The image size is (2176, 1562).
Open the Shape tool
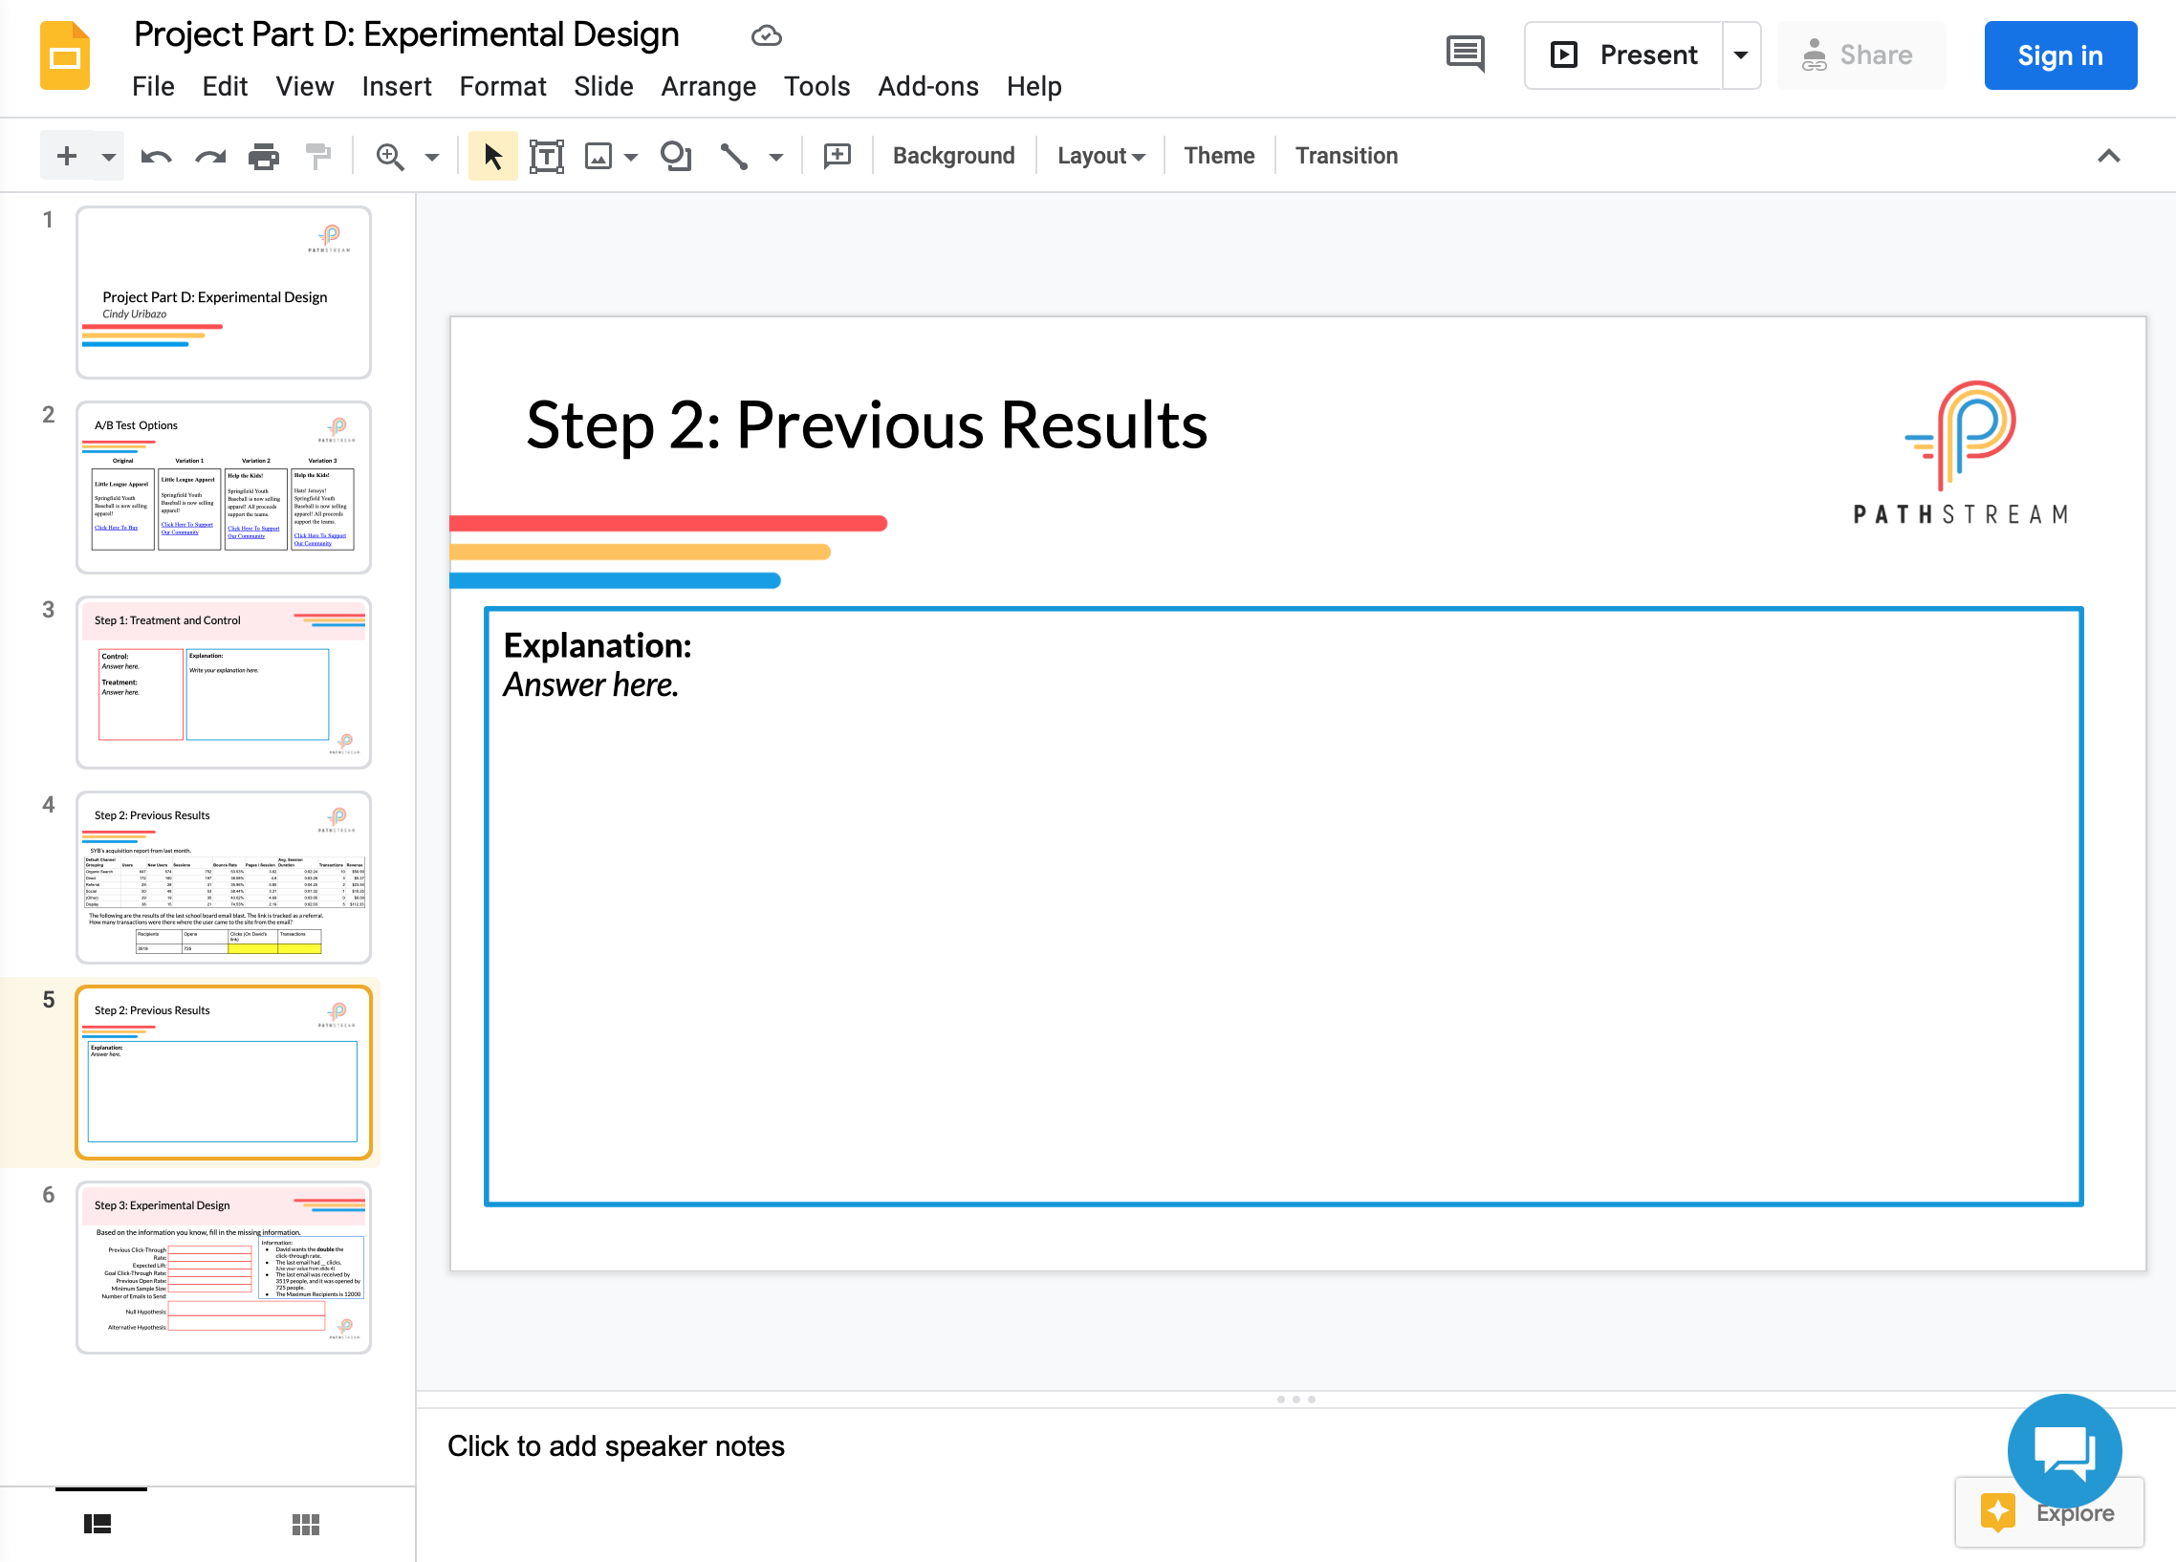click(x=675, y=156)
